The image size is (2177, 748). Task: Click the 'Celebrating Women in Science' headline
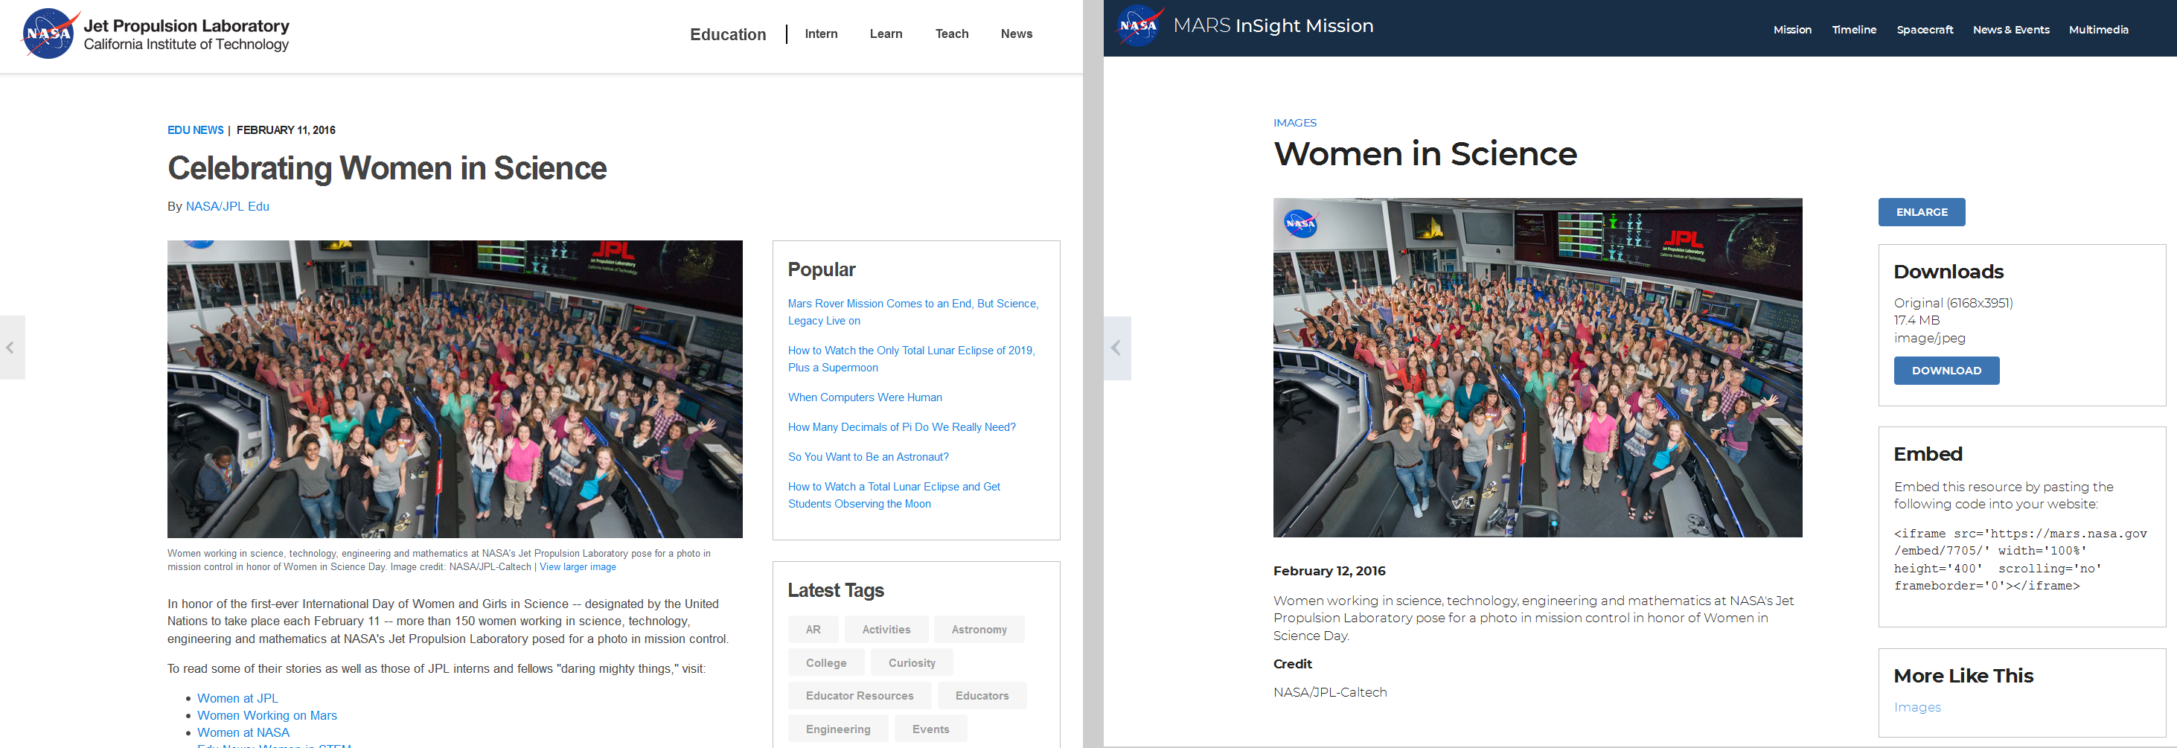point(387,168)
